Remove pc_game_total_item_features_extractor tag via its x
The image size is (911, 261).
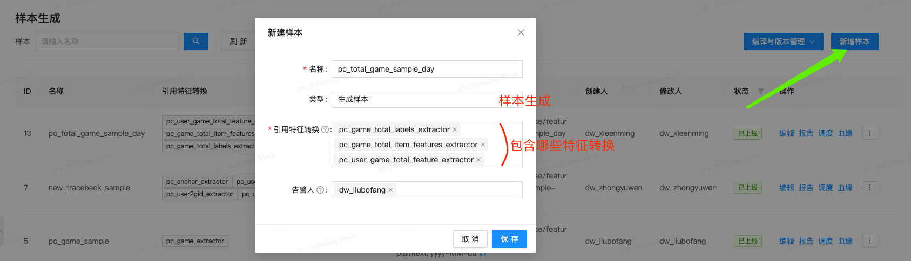(x=483, y=145)
